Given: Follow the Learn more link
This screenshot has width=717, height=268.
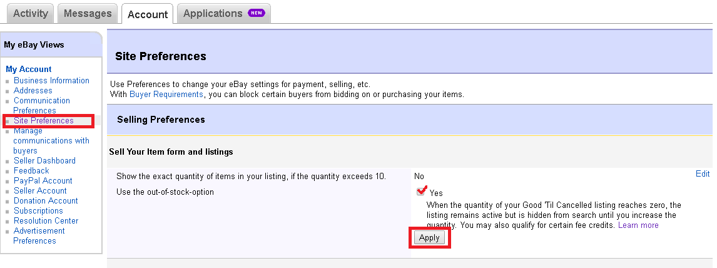Looking at the screenshot, I should click(x=638, y=225).
